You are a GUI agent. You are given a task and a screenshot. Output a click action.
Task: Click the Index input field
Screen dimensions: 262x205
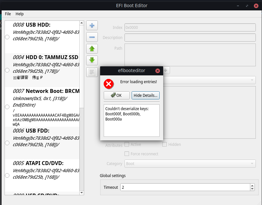[190, 28]
